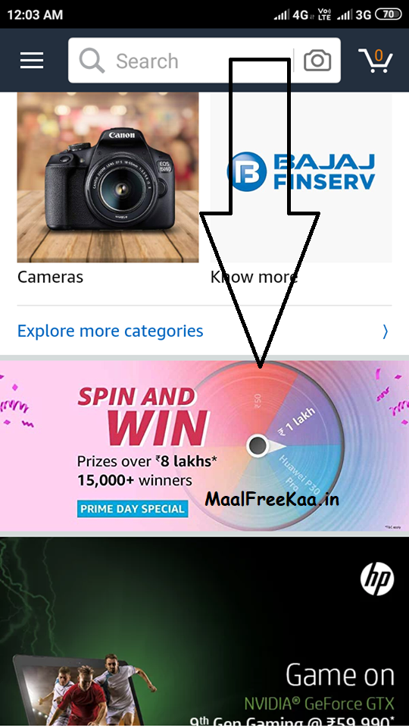Open the shopping cart icon

click(x=376, y=61)
